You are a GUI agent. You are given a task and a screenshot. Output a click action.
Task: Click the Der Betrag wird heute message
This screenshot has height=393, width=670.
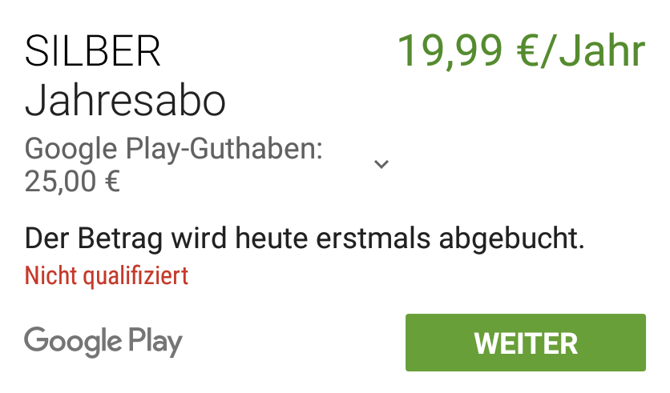(305, 239)
